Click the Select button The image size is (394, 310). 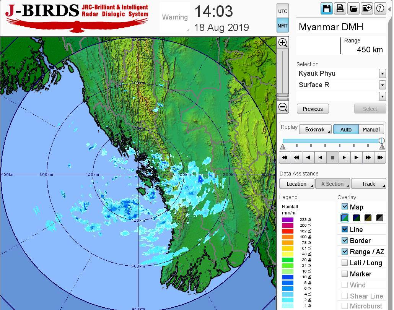[370, 109]
